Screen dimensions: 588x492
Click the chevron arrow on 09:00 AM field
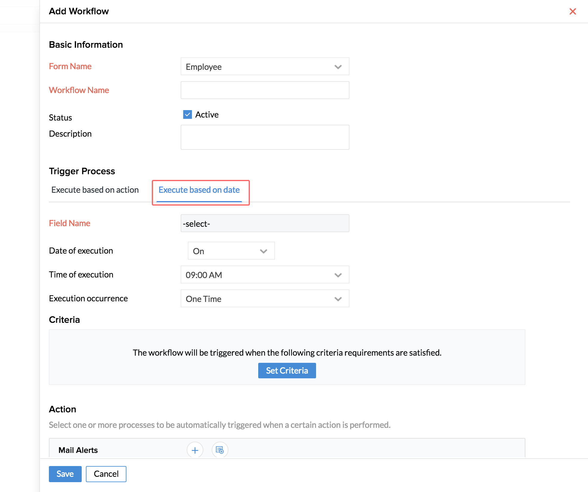[338, 275]
